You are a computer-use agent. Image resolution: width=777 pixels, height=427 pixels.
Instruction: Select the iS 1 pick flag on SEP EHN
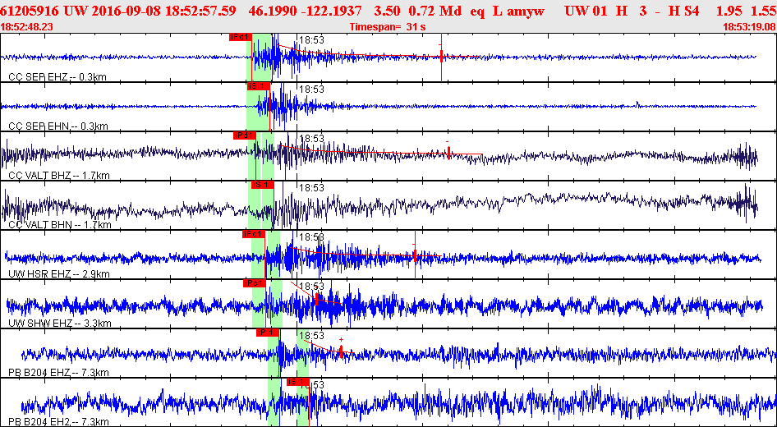(258, 86)
